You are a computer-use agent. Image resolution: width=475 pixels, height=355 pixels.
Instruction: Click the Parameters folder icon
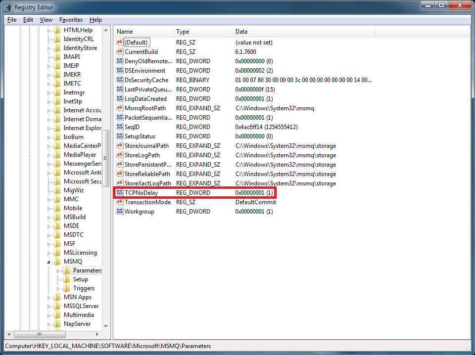click(x=66, y=270)
